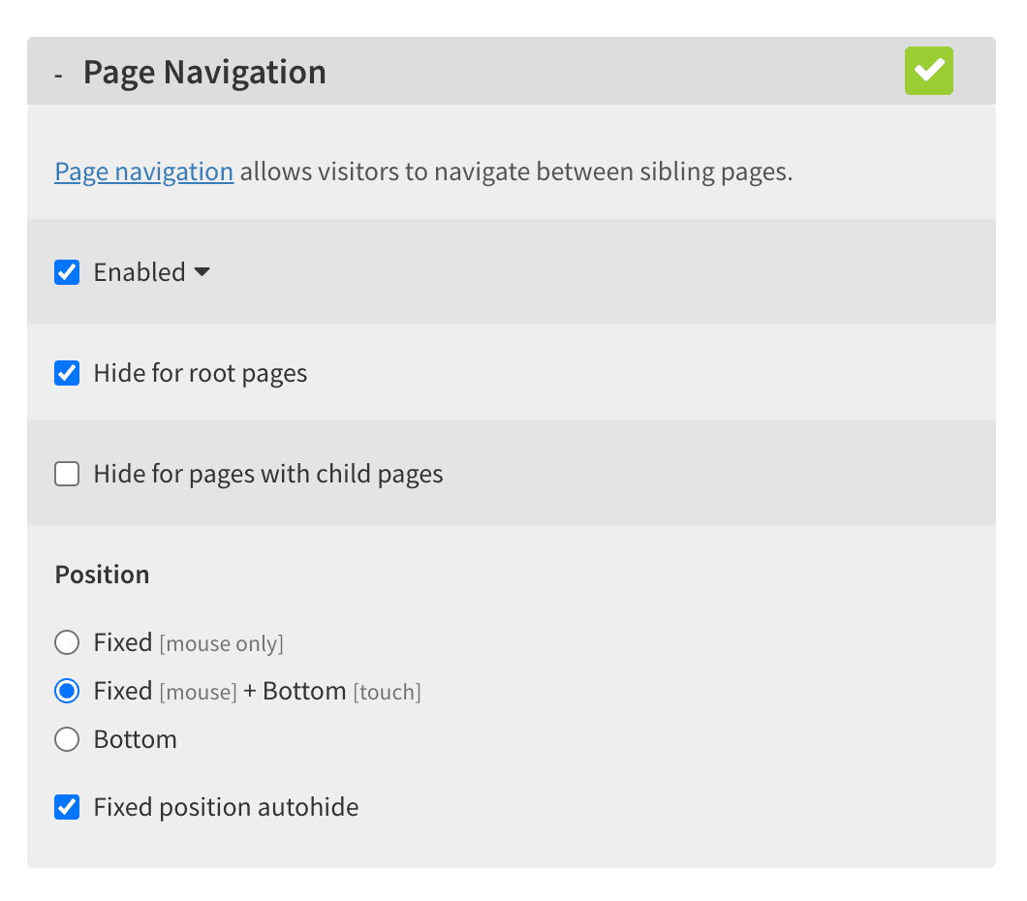Click the Fixed [mouse only] option label
Viewport: 1027px width, 901px height.
pyautogui.click(x=189, y=643)
